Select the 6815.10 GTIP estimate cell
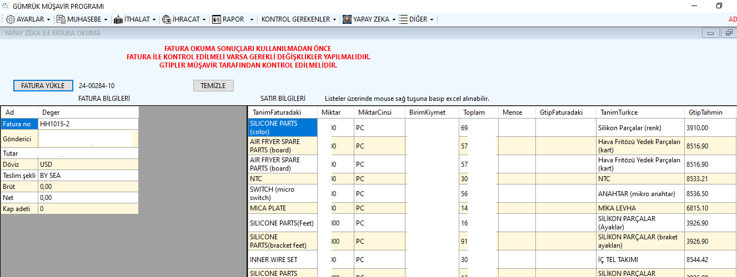 pyautogui.click(x=711, y=208)
